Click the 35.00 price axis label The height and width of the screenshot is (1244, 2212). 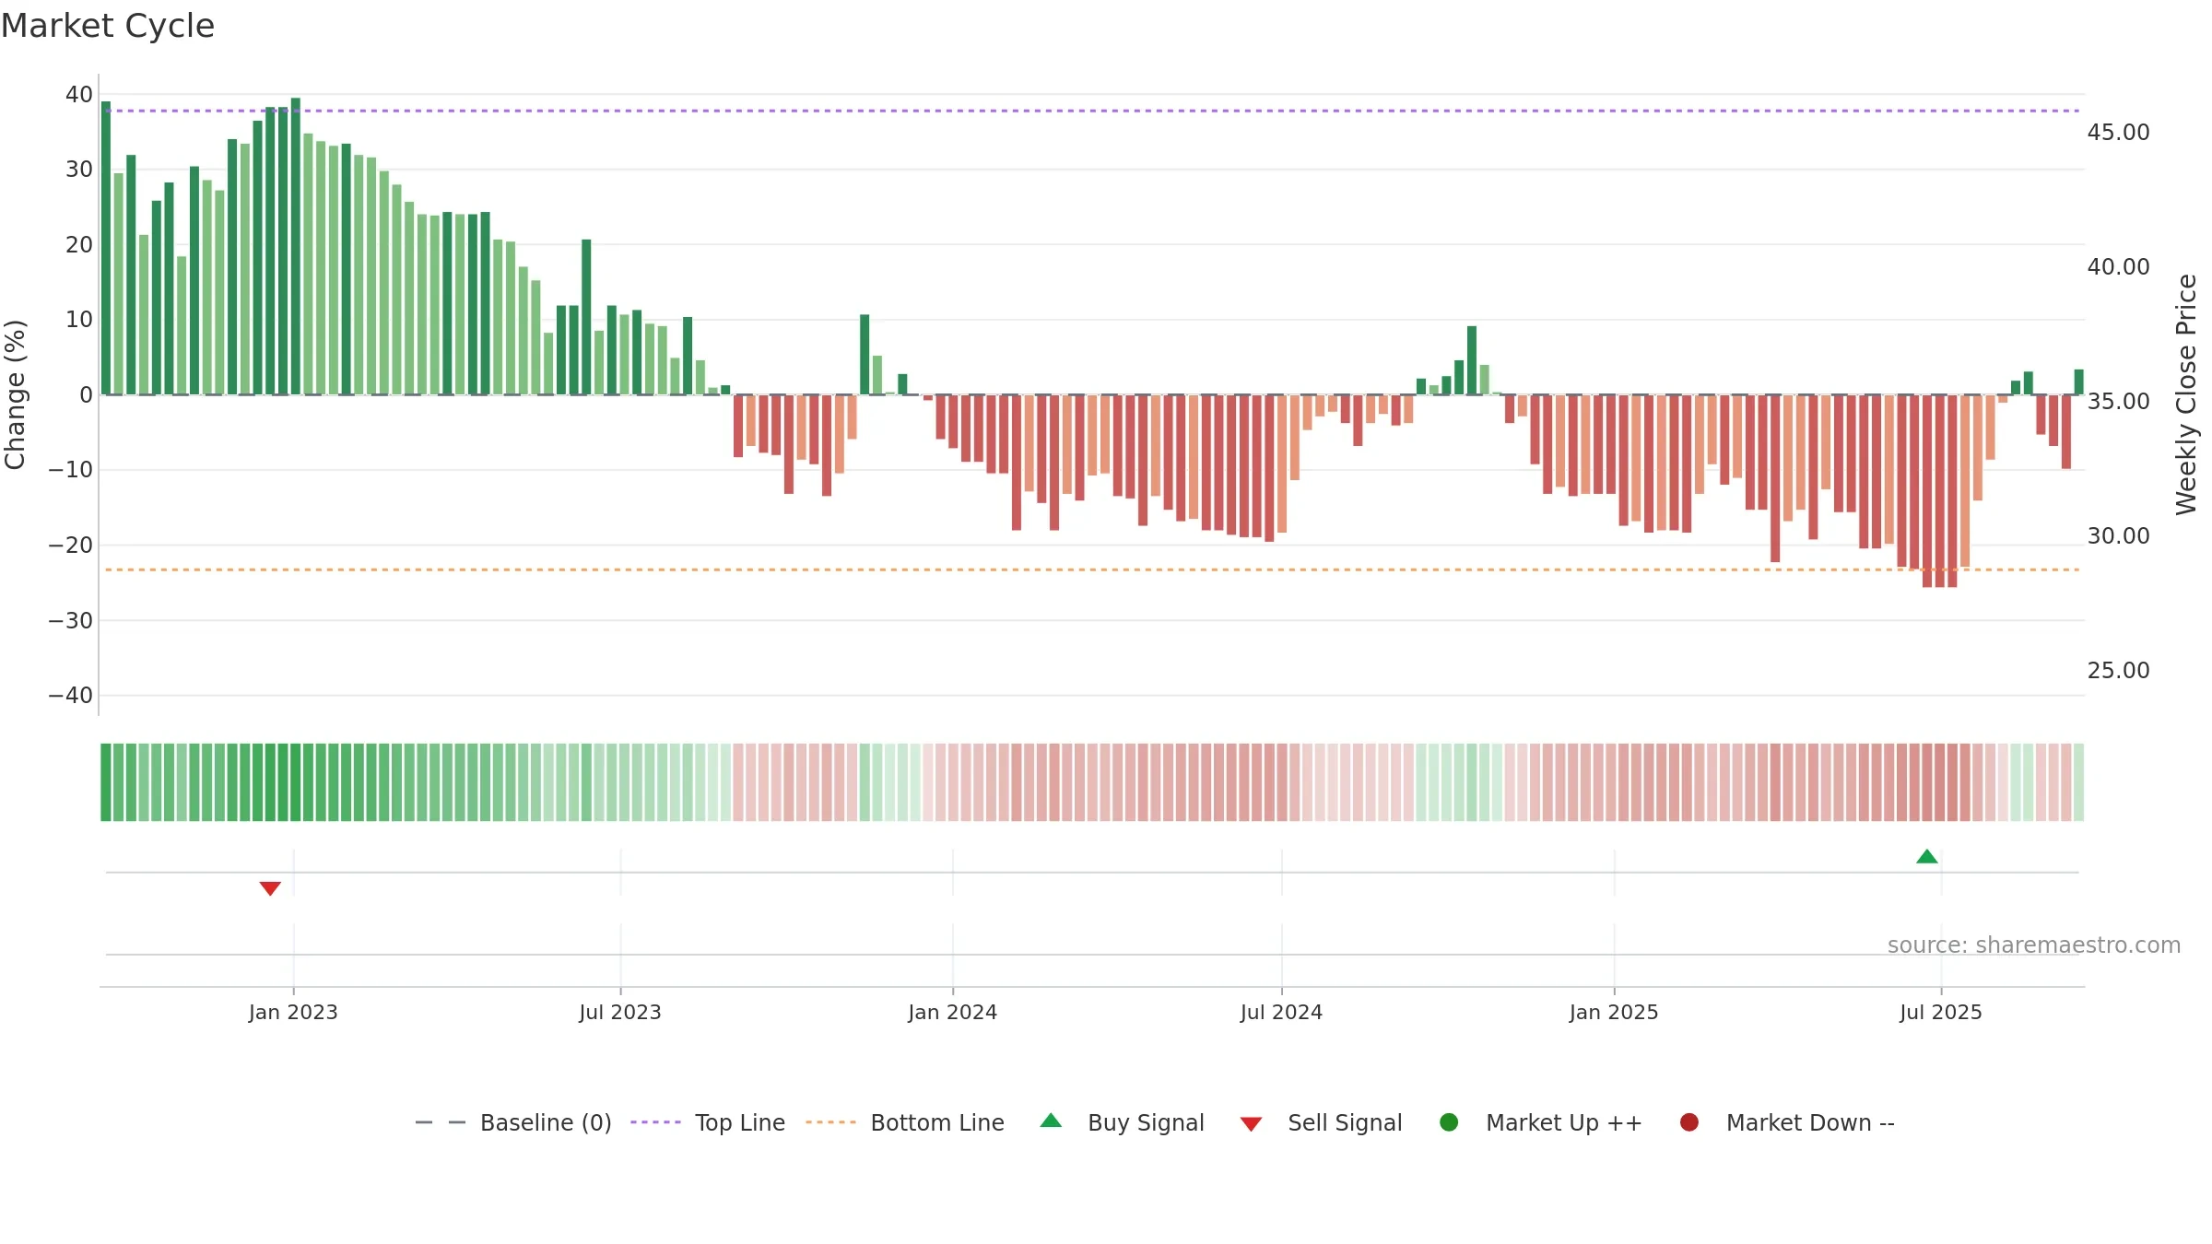coord(2119,401)
